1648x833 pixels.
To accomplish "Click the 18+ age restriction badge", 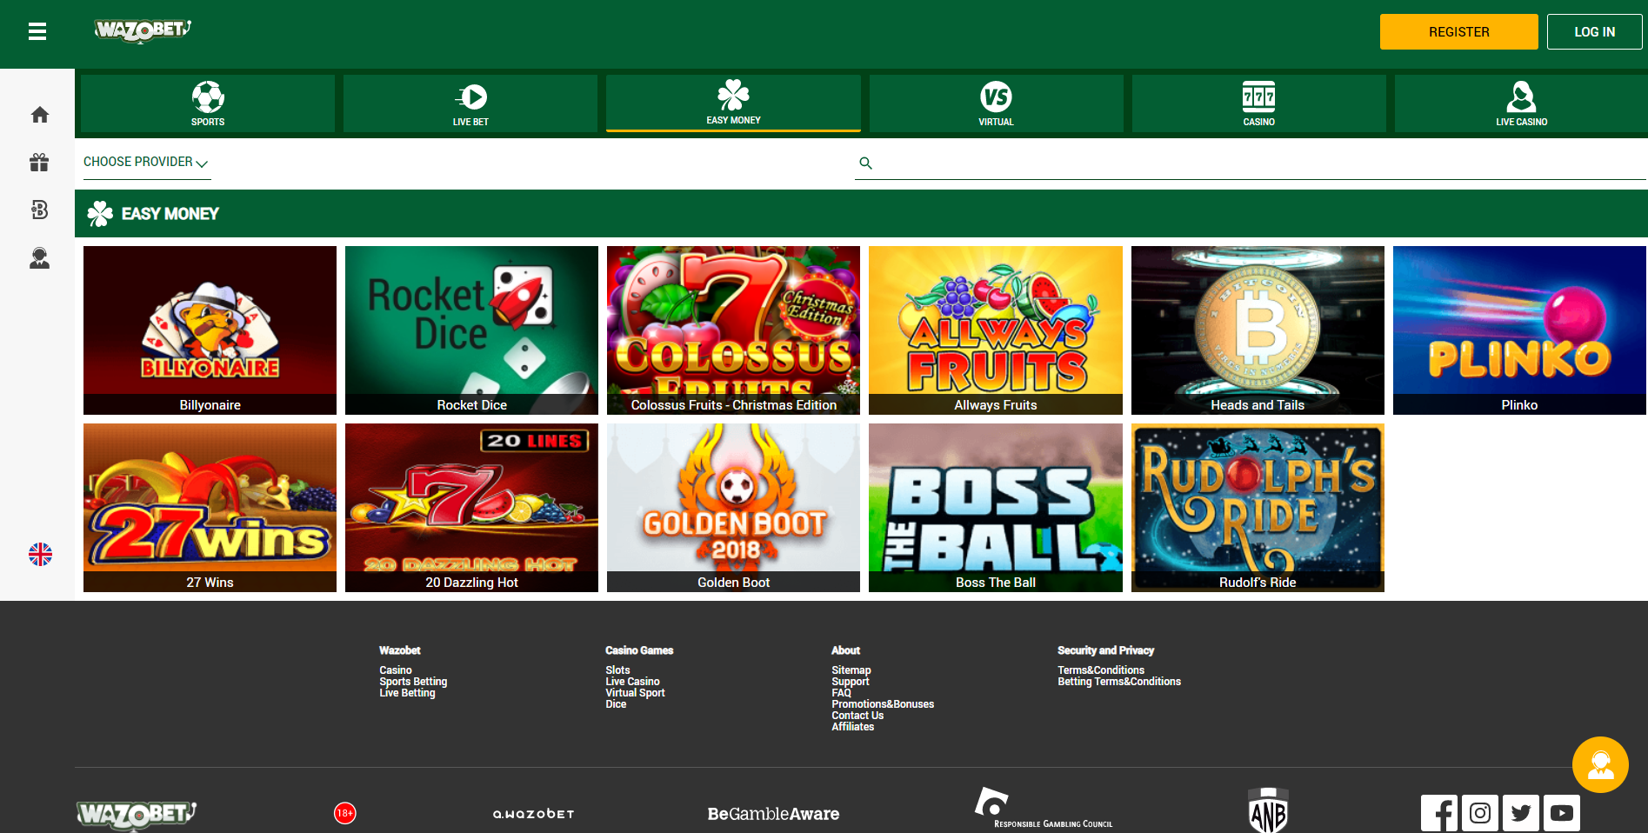I will click(345, 813).
